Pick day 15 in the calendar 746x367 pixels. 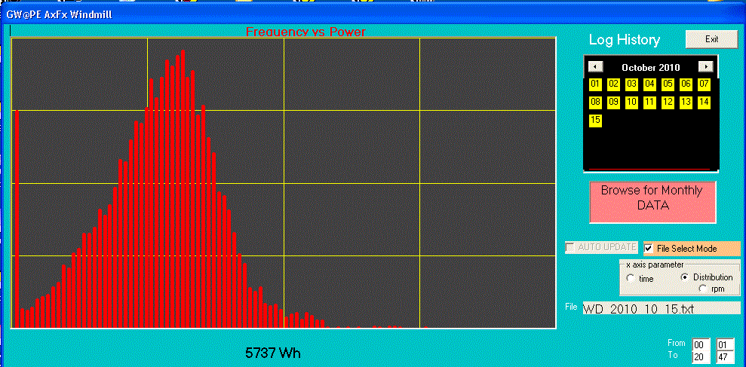(595, 120)
